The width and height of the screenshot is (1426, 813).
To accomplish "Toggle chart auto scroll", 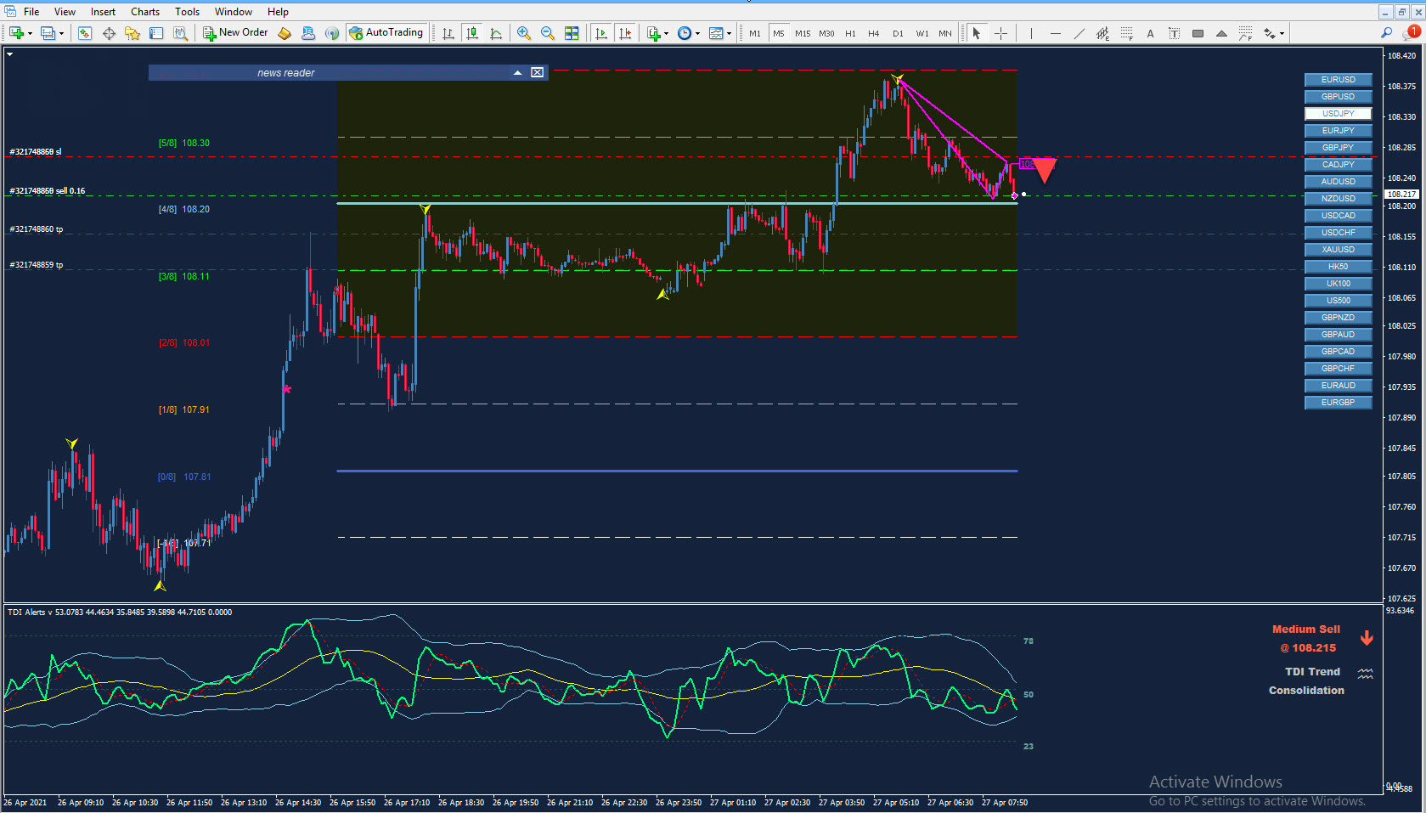I will point(601,33).
